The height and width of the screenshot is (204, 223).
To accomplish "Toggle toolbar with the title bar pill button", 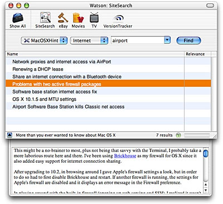I will (x=210, y=6).
